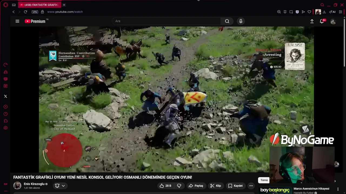346x194 pixels.
Task: Open Settings gear in sidebar
Action: pyautogui.click(x=5, y=128)
